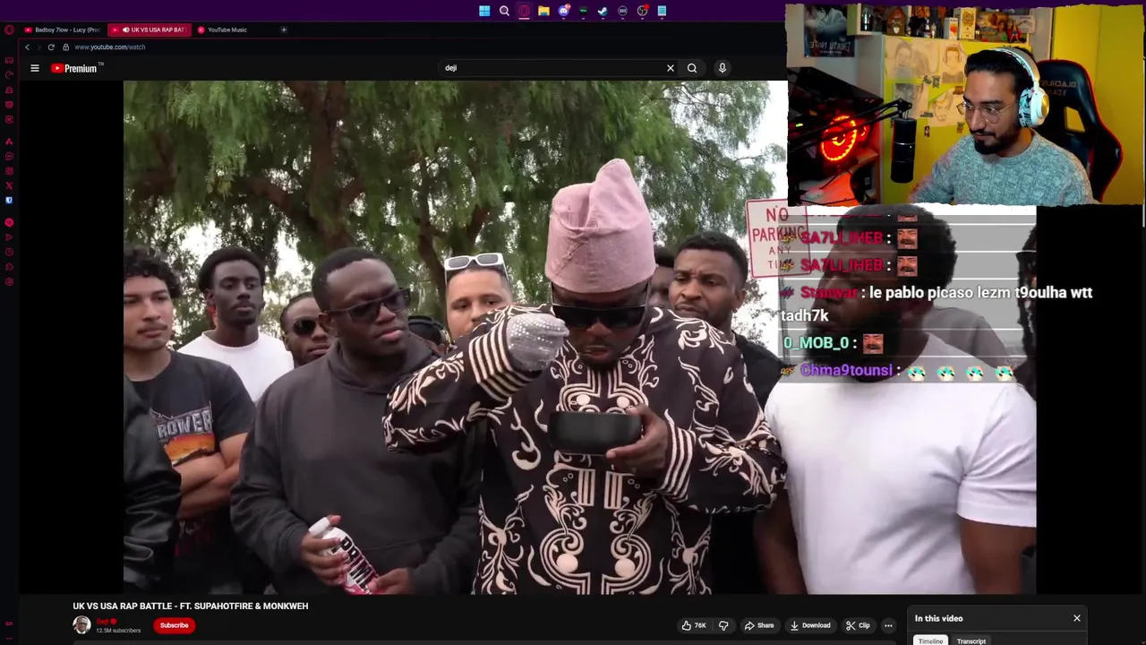The width and height of the screenshot is (1146, 645).
Task: Click the 12.5M subscribers text
Action: pos(118,631)
